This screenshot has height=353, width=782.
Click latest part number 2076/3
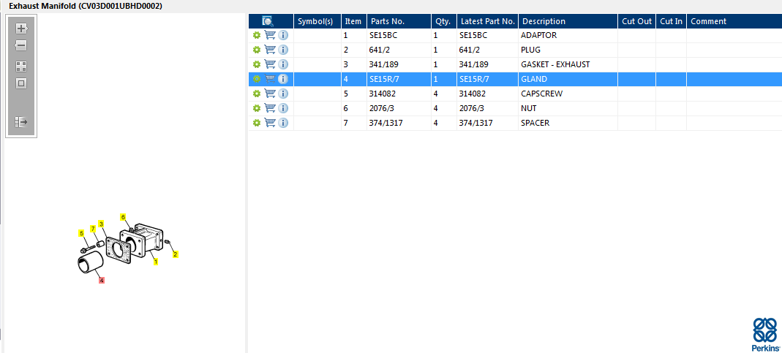[487, 108]
